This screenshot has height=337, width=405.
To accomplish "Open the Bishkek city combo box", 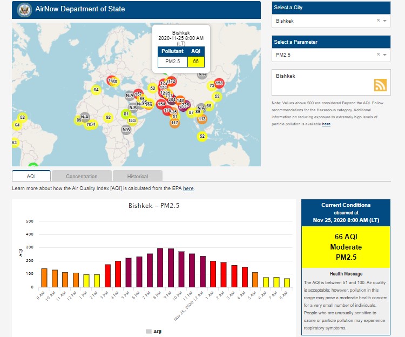I will click(x=324, y=21).
